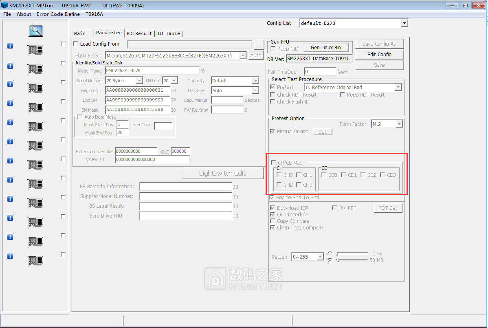Expand the Capacity dropdown
This screenshot has width=488, height=328.
[x=255, y=81]
